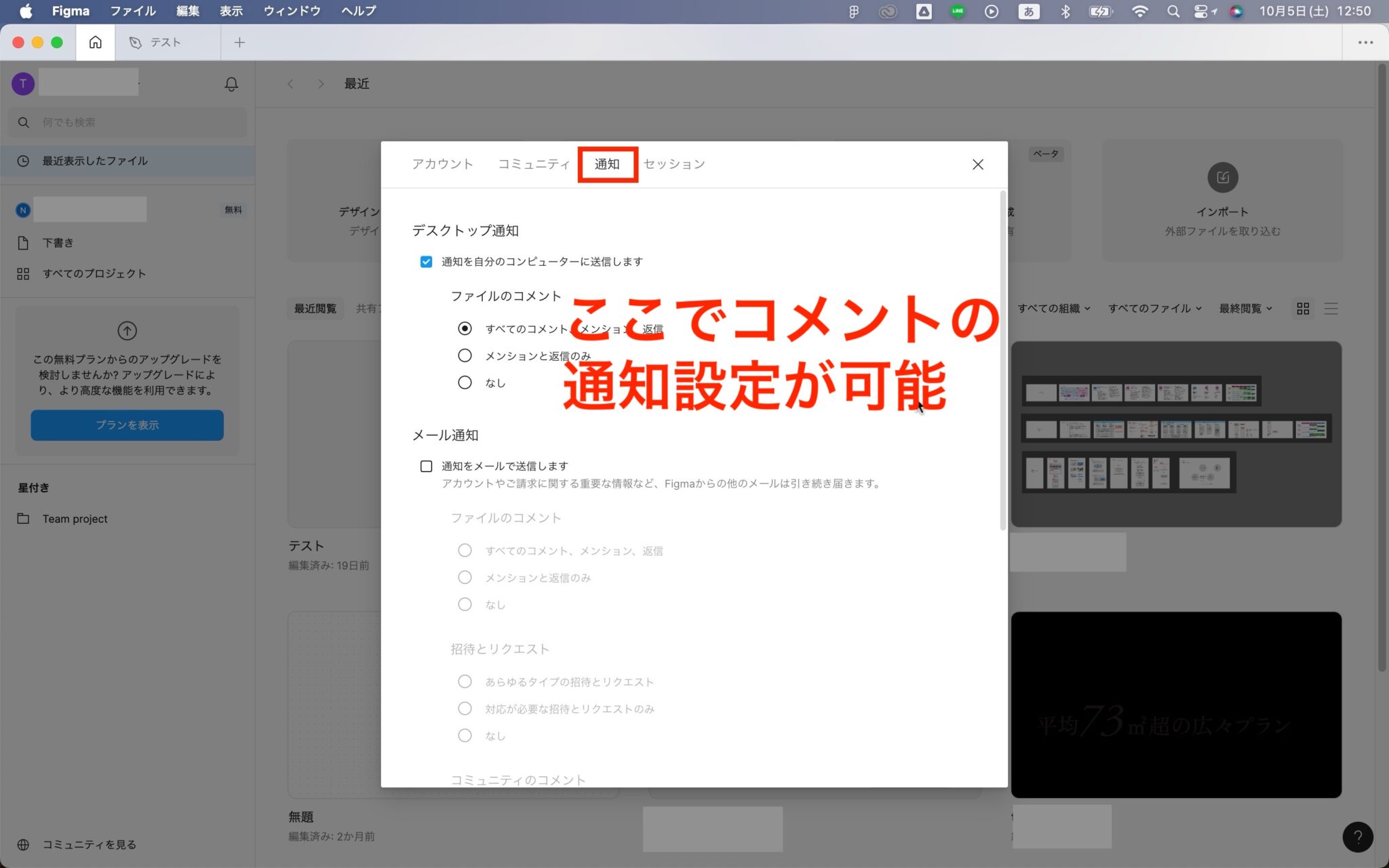Open 最近表示したファイル in sidebar
Screen dimensions: 1389x868
point(128,161)
